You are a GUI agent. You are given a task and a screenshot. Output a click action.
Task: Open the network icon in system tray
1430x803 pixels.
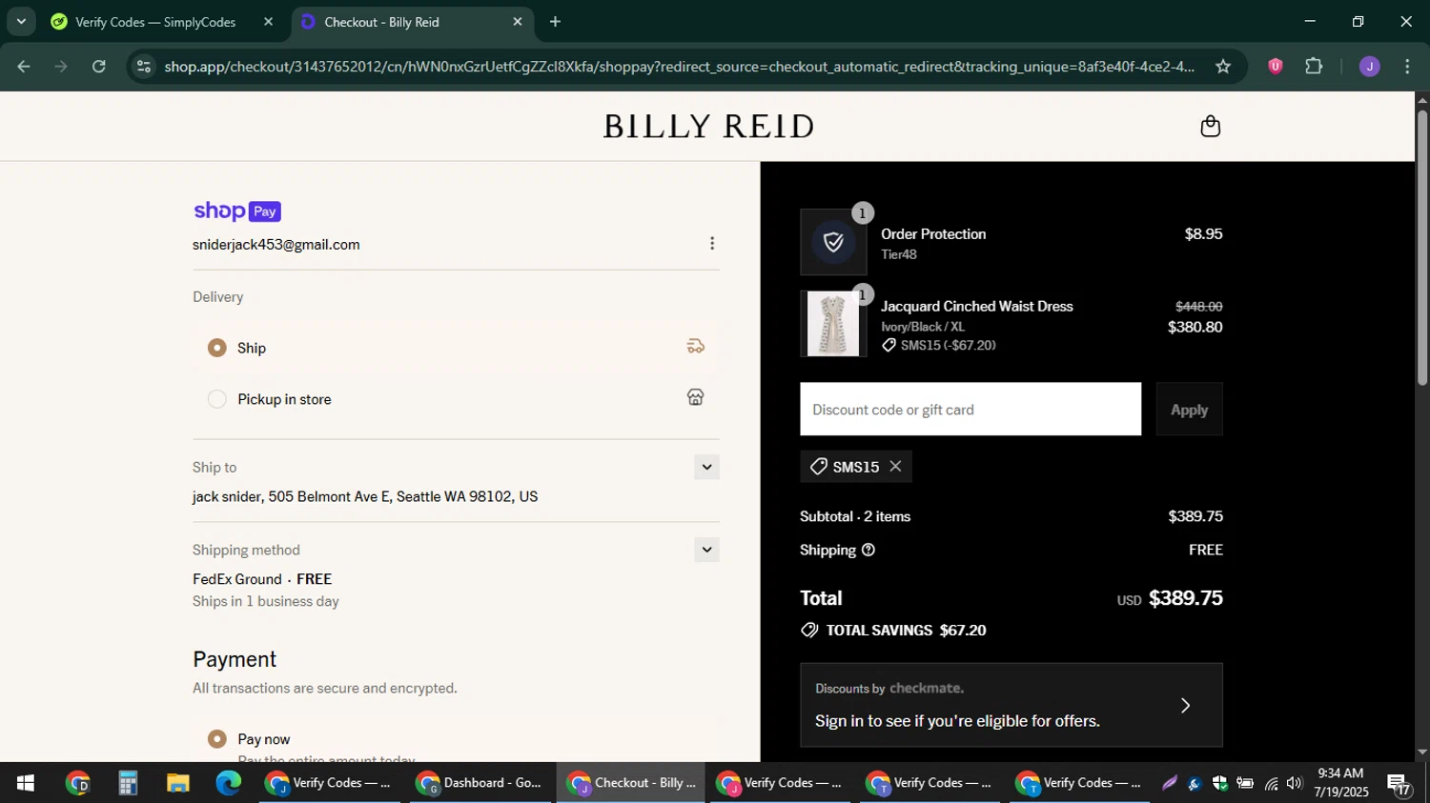point(1271,783)
